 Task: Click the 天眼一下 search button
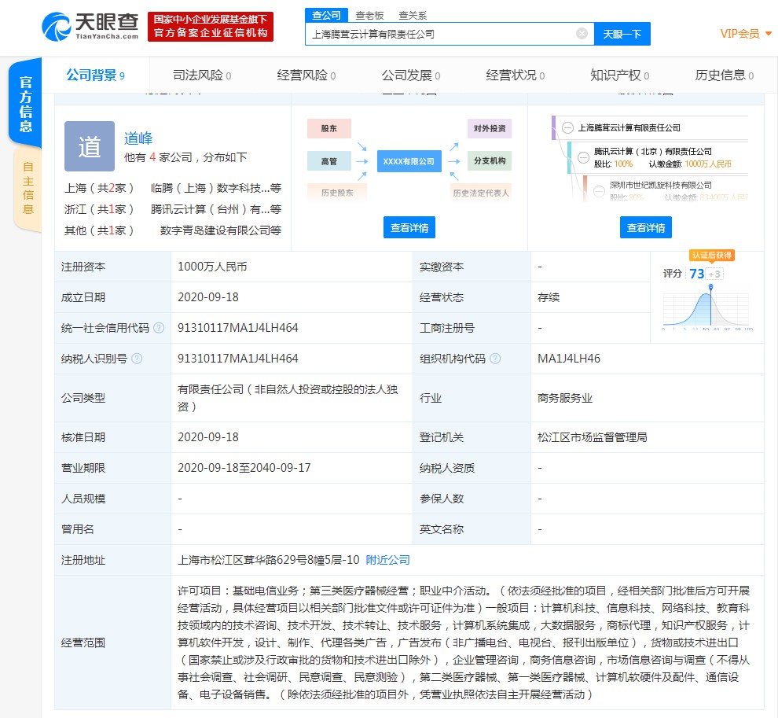tap(622, 34)
